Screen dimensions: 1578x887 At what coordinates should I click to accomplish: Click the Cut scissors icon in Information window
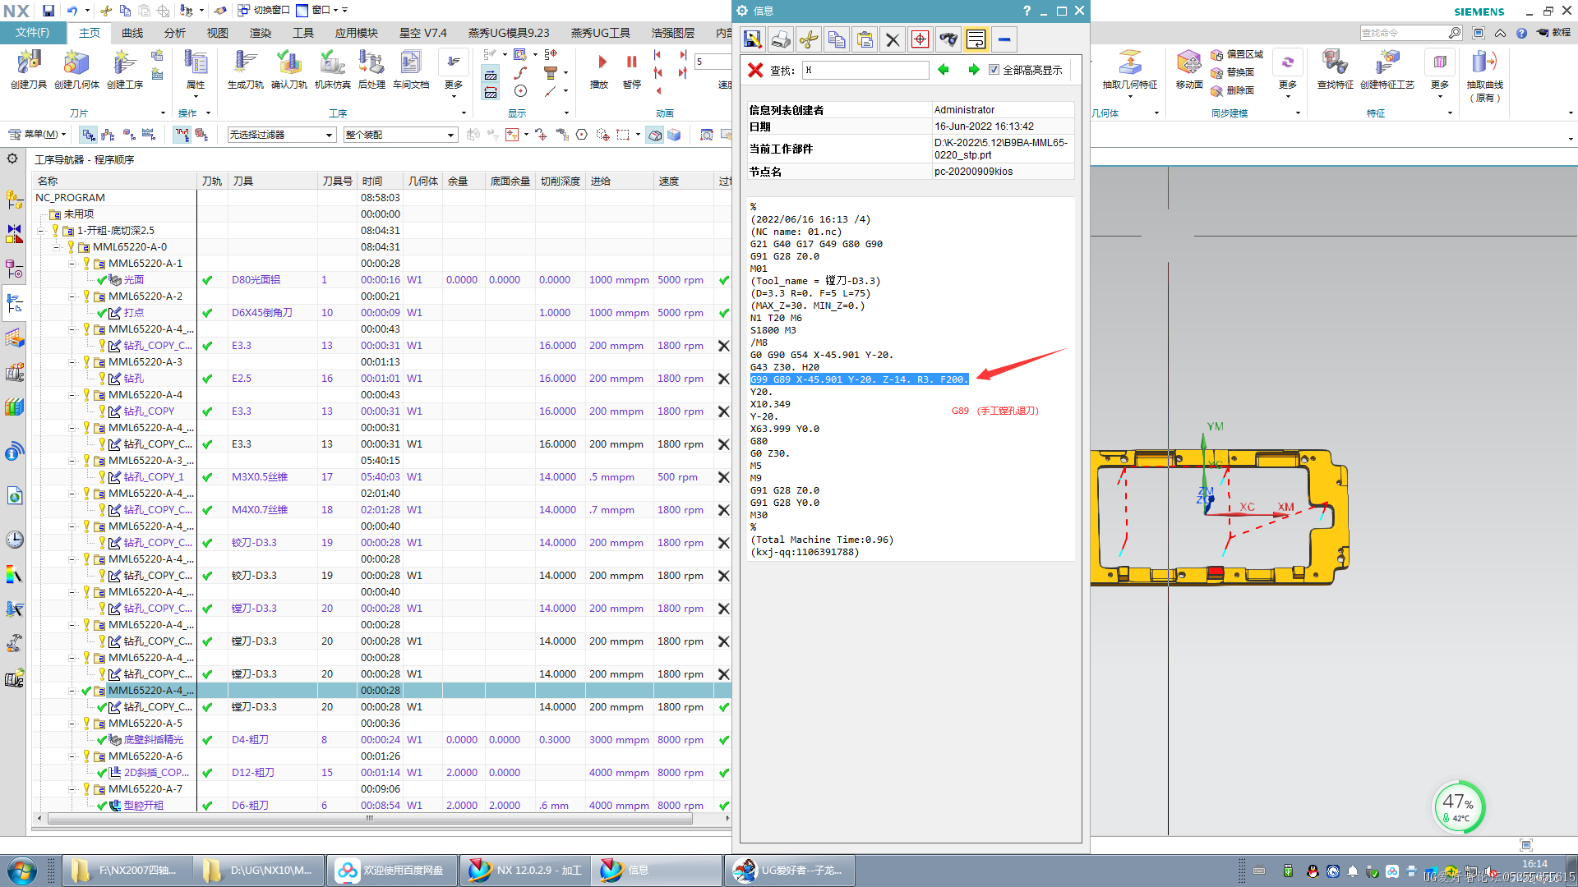tap(809, 39)
